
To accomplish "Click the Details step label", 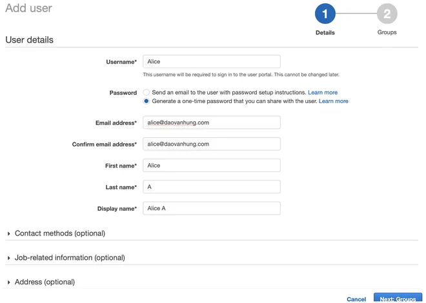I will coord(325,32).
